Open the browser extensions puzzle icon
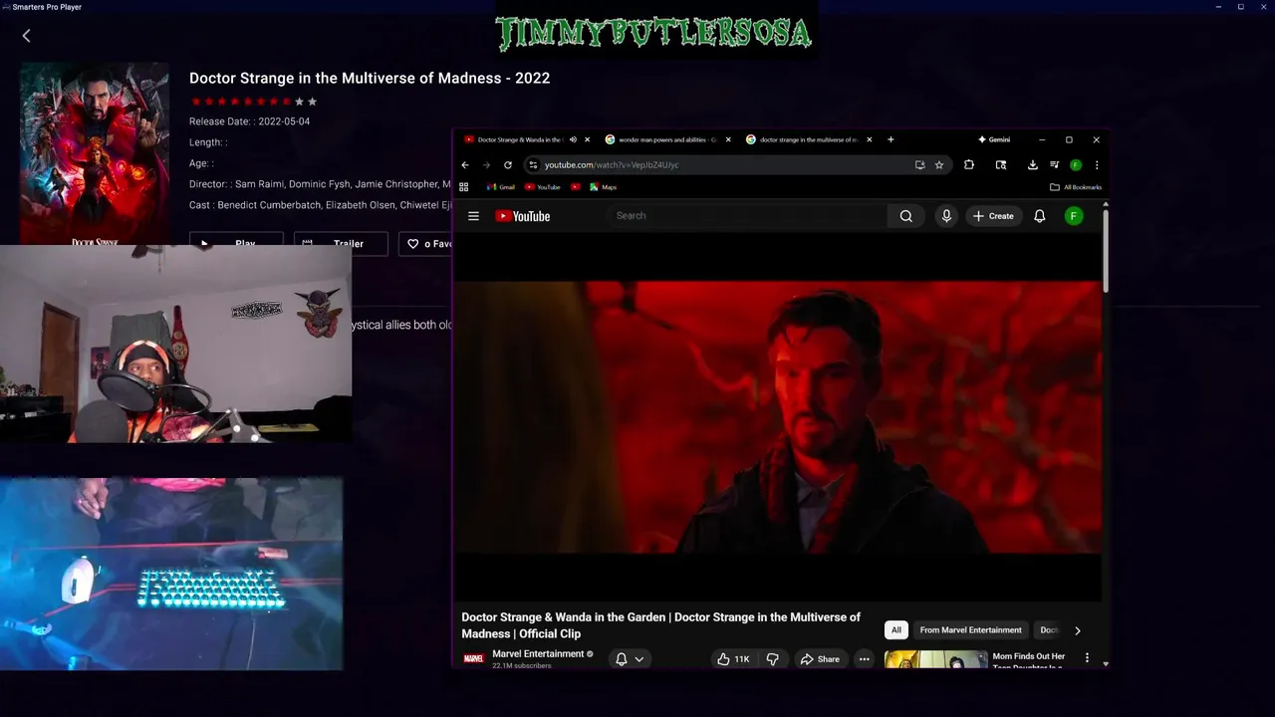The width and height of the screenshot is (1275, 717). click(x=968, y=165)
